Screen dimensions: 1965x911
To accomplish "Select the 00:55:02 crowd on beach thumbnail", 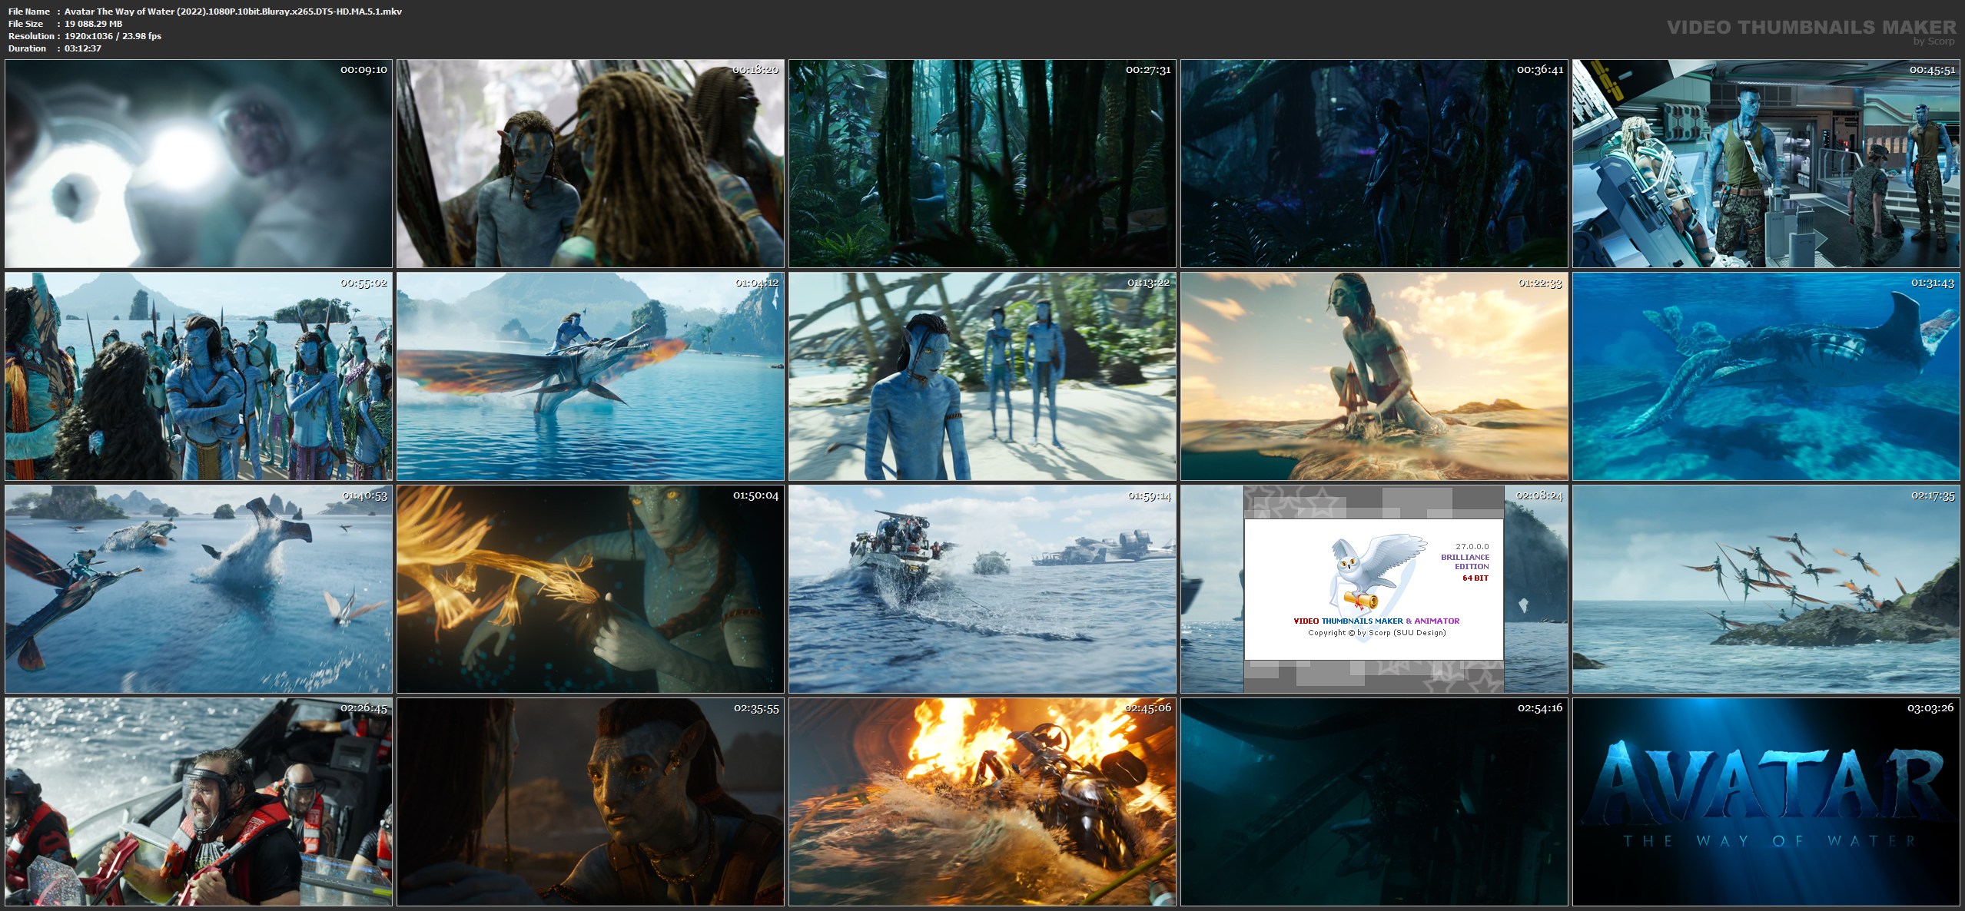I will point(198,376).
